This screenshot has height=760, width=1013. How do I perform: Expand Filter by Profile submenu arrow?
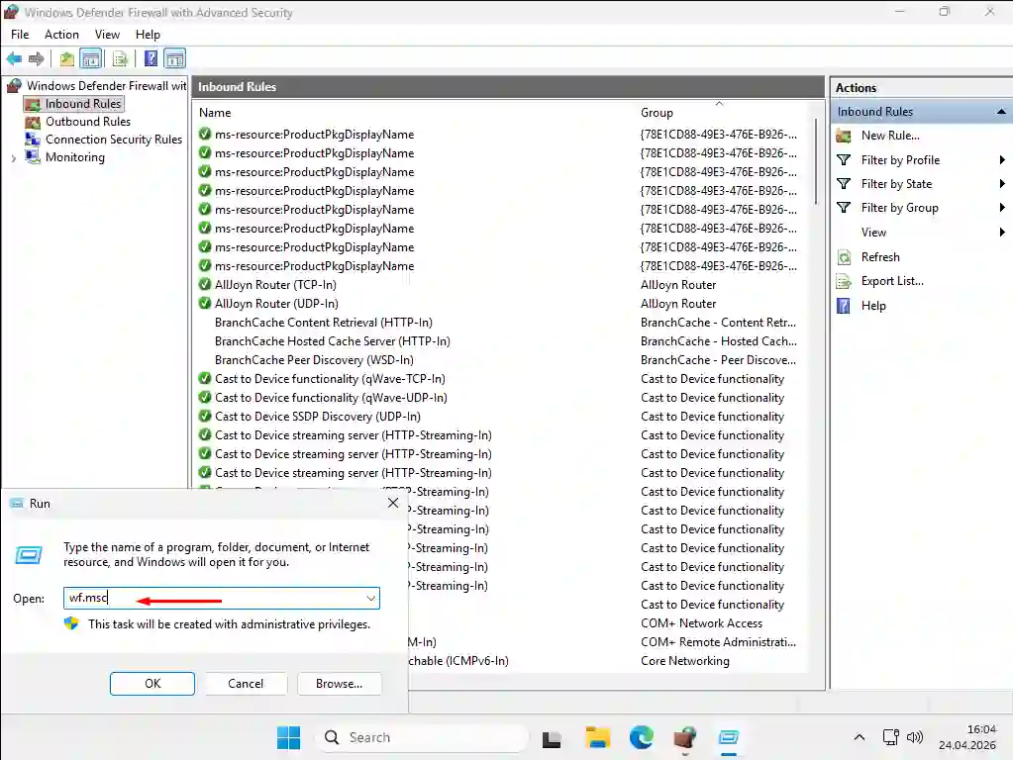pos(1002,160)
